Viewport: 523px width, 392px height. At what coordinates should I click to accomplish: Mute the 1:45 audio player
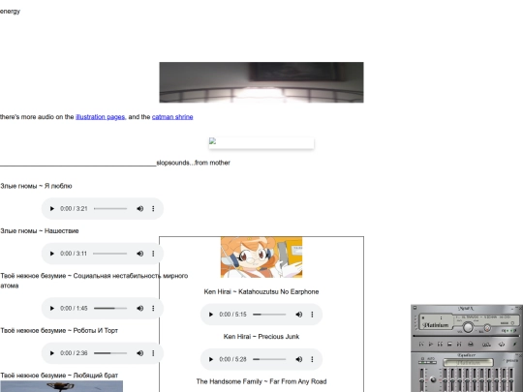[x=140, y=309]
